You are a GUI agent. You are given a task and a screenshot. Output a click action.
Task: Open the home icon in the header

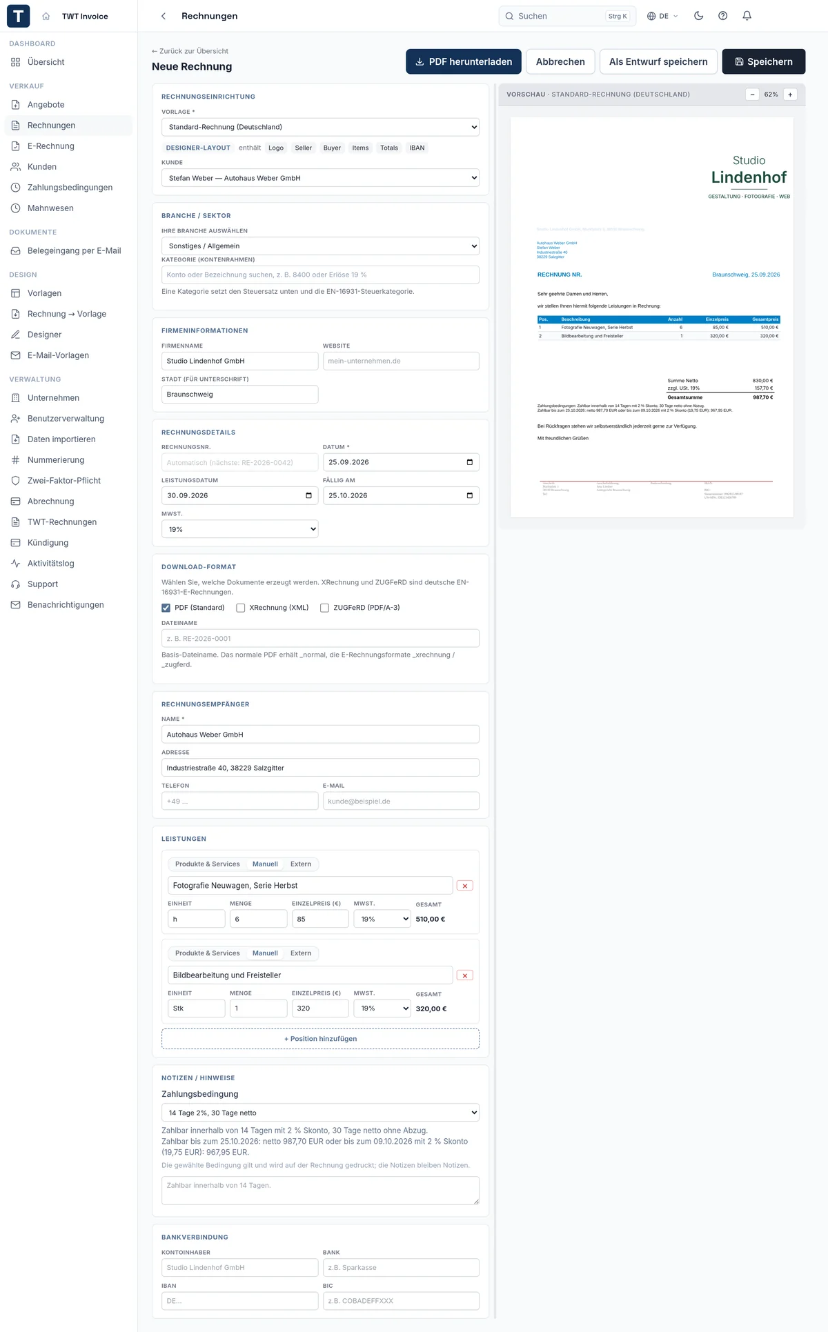click(46, 16)
